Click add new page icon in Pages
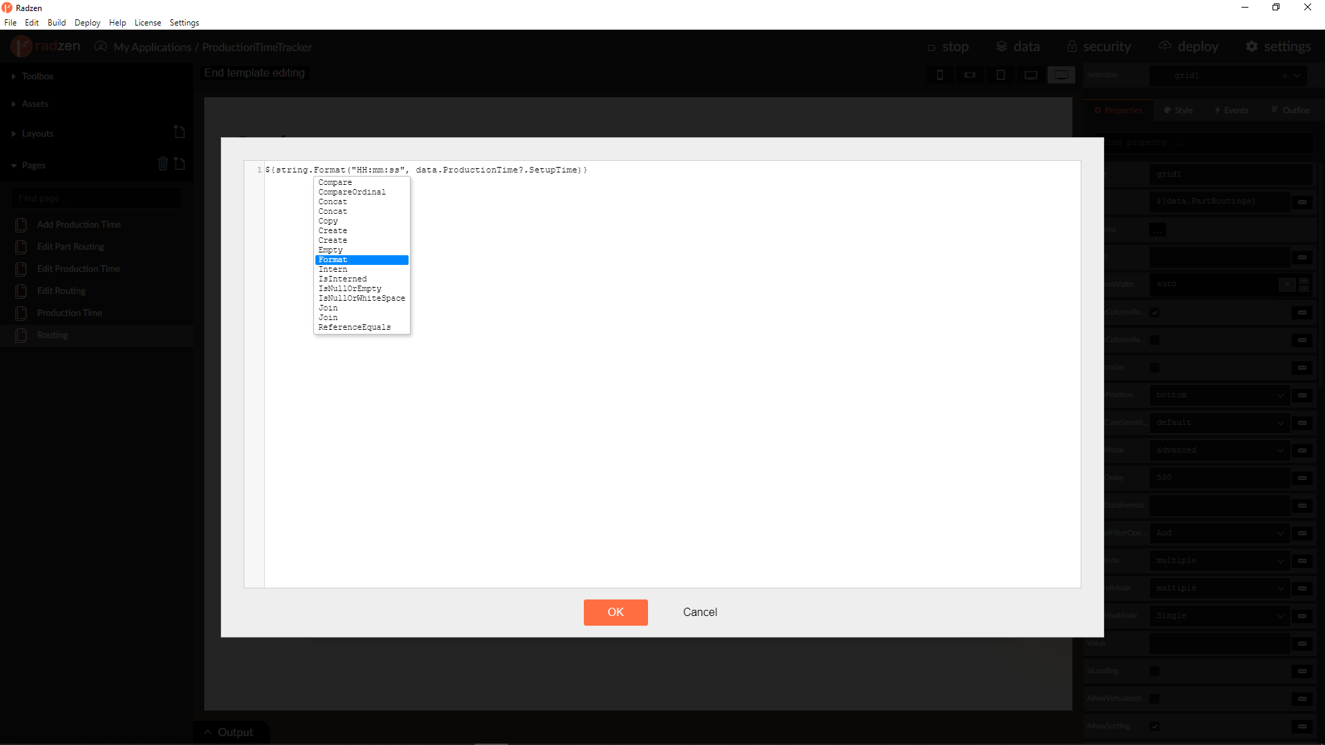 click(179, 163)
